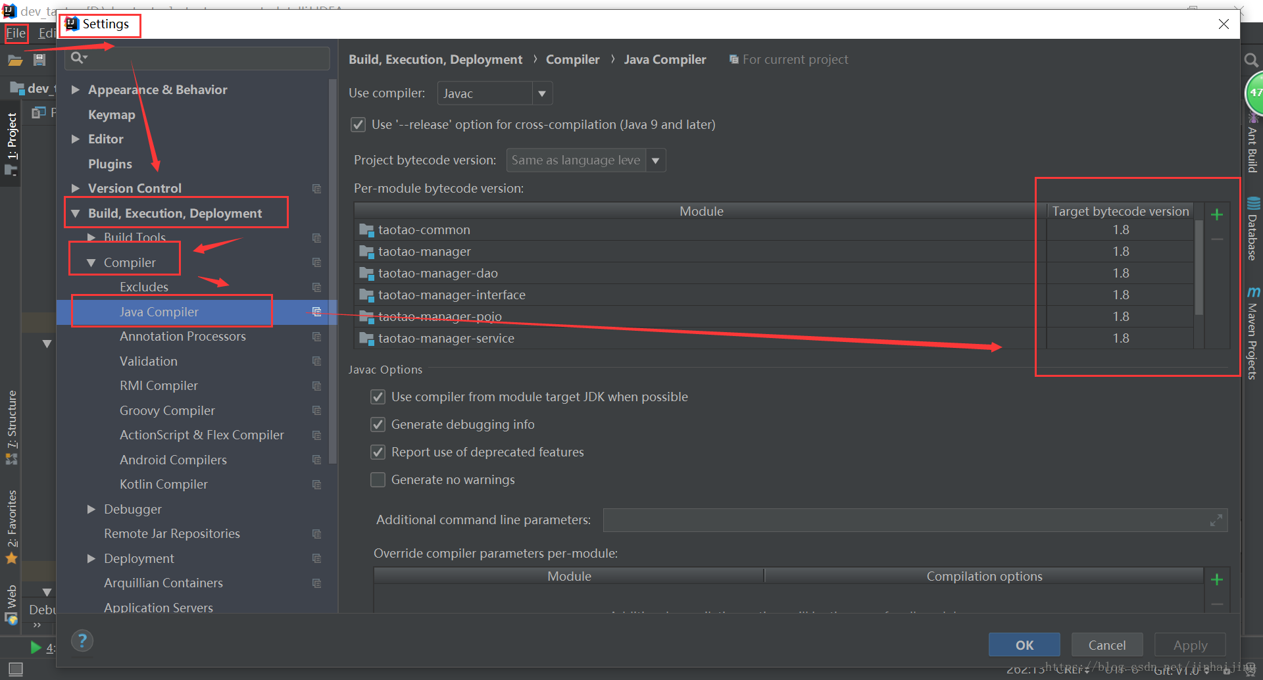
Task: Click the project-level icon beside Version Control
Action: point(316,189)
